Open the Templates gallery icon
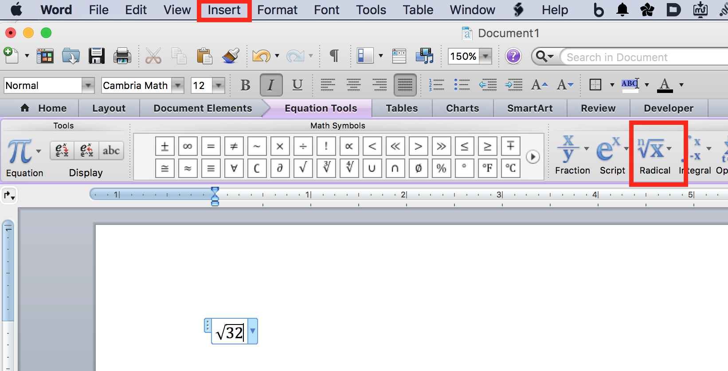Viewport: 728px width, 371px height. [45, 56]
